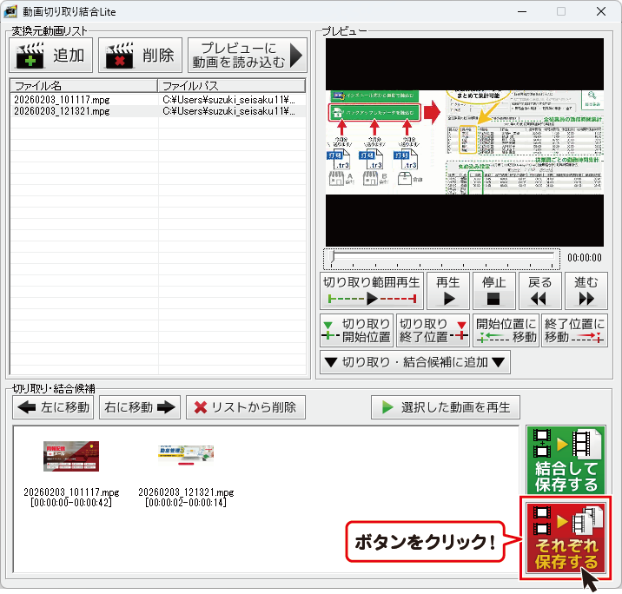Click the 結合して保存する merge-save button

[x=566, y=460]
